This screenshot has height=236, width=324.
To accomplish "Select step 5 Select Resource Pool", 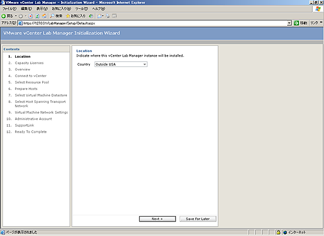I will (32, 82).
